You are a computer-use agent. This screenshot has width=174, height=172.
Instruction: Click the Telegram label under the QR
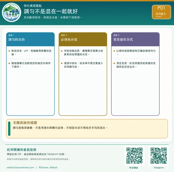click(159, 168)
